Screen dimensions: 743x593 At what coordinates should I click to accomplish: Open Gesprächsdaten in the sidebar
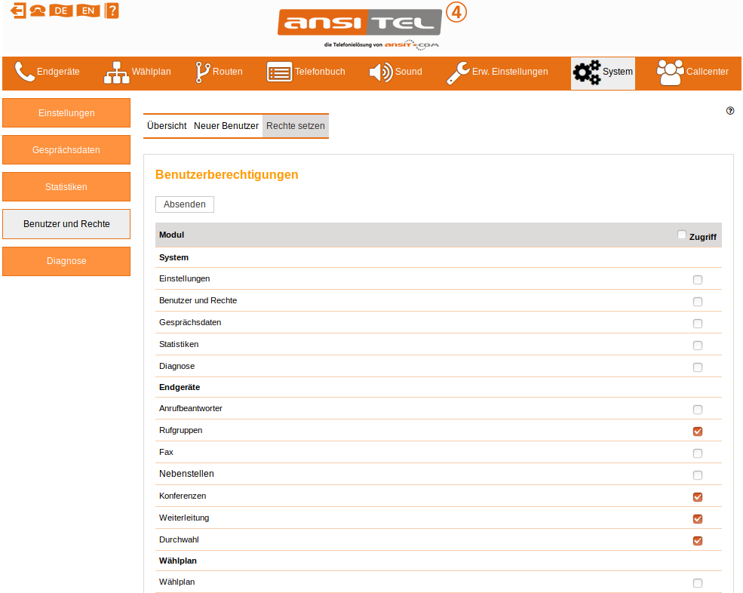coord(66,149)
